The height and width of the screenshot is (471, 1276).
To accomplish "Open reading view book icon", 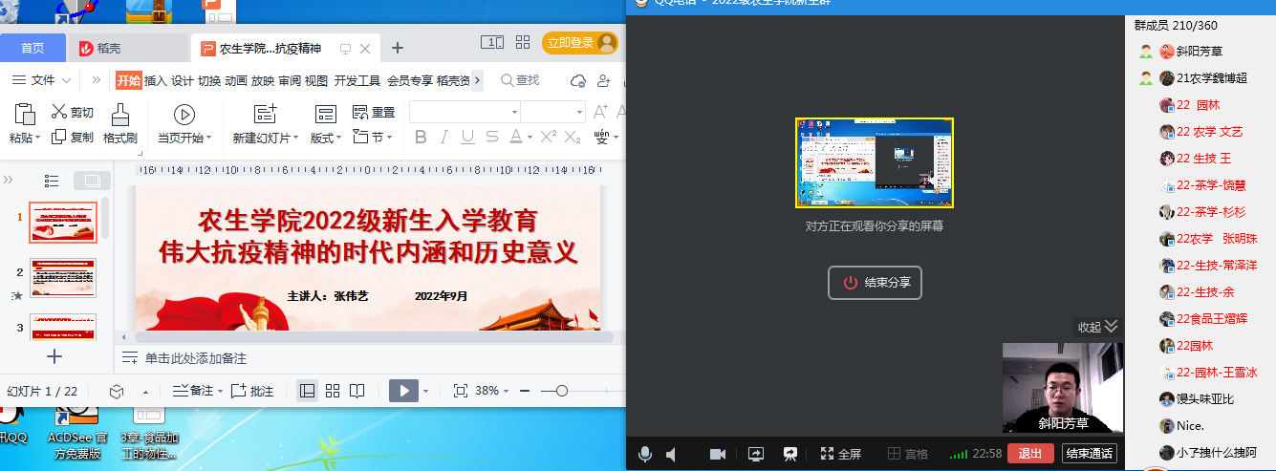I will (x=357, y=391).
